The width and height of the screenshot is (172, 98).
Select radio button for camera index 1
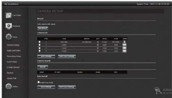coord(39,42)
